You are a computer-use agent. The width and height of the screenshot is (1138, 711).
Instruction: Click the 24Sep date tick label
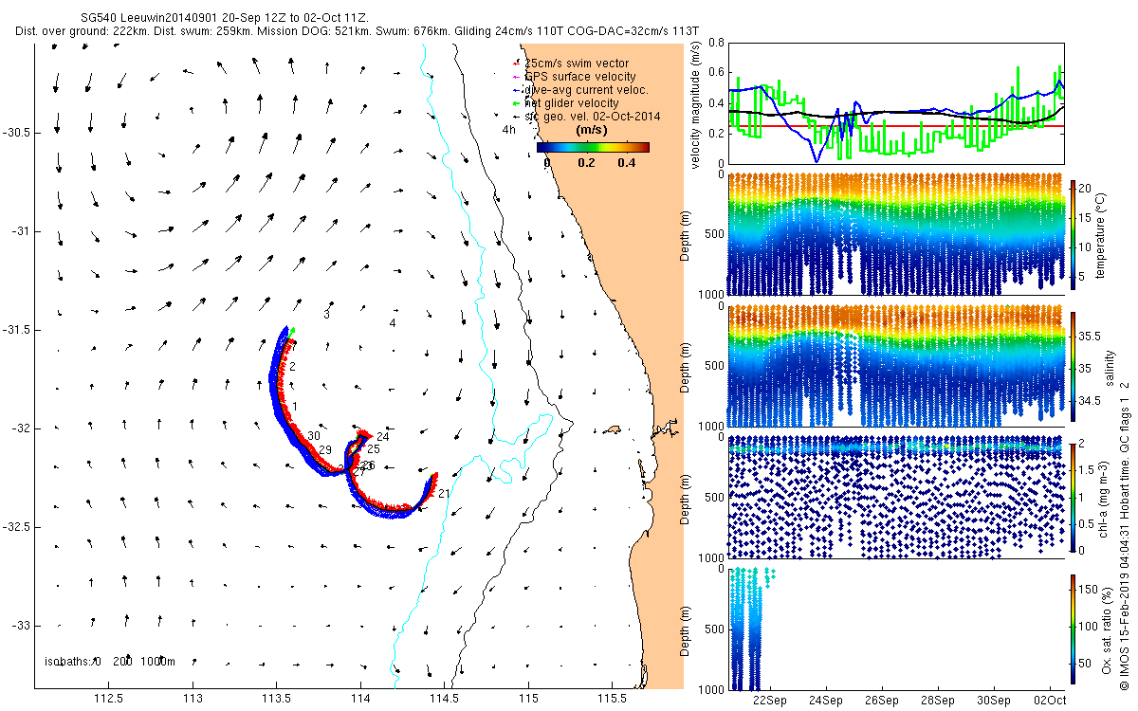point(825,700)
